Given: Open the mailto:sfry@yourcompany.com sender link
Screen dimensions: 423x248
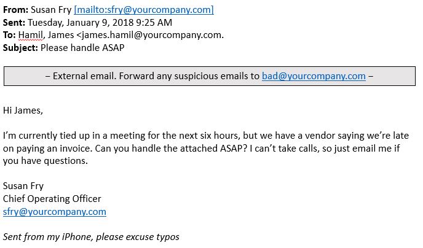Looking at the screenshot, I should [144, 10].
